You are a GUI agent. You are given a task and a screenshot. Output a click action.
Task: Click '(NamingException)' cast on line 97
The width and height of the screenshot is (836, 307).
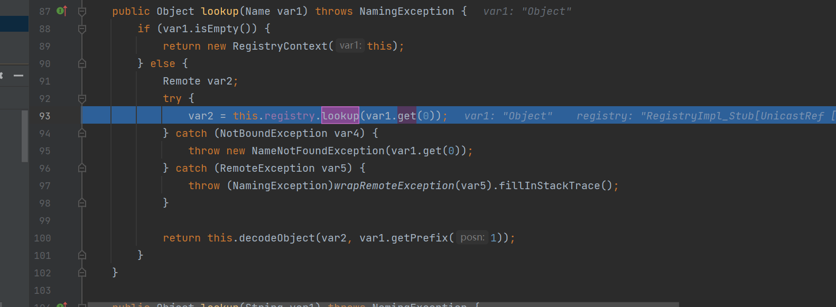280,185
